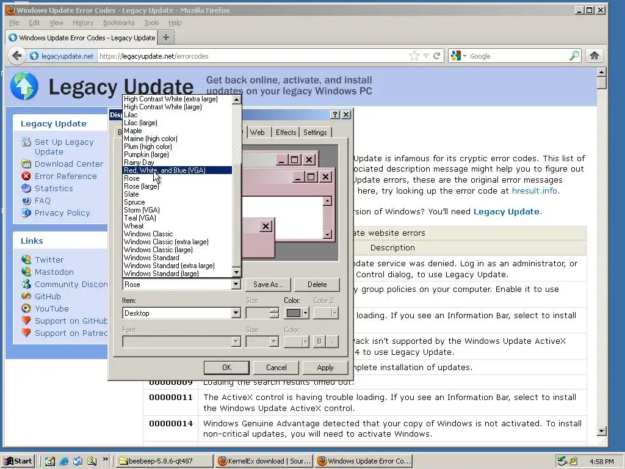Expand quick launch overflow chevron
The image size is (625, 469).
tap(105, 459)
